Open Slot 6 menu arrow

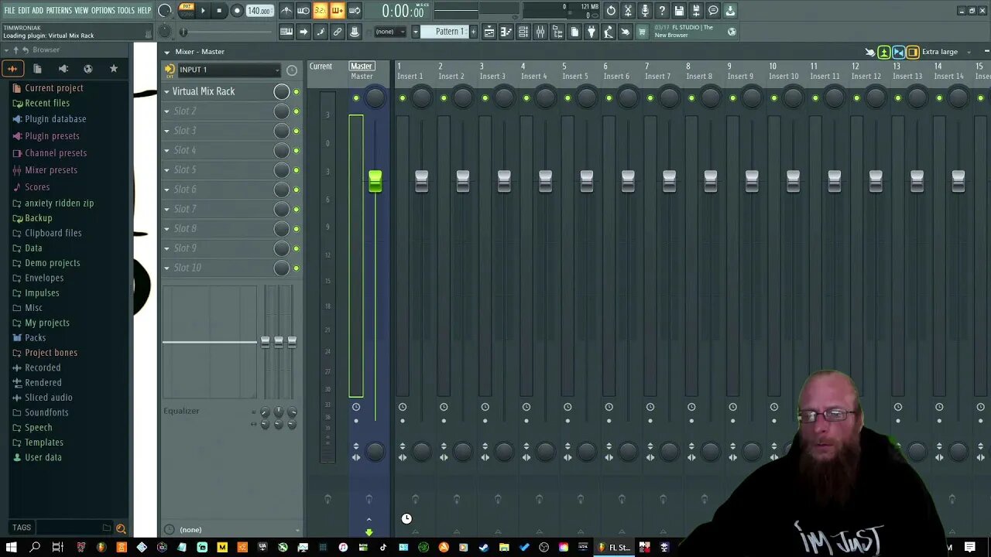(x=166, y=190)
